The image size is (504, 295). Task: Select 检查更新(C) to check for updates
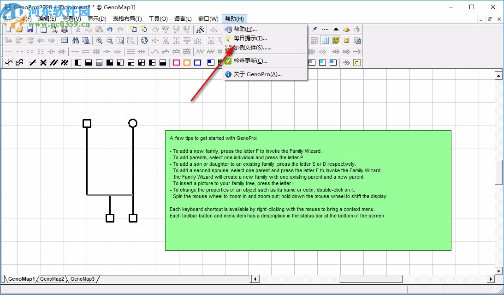pos(249,60)
